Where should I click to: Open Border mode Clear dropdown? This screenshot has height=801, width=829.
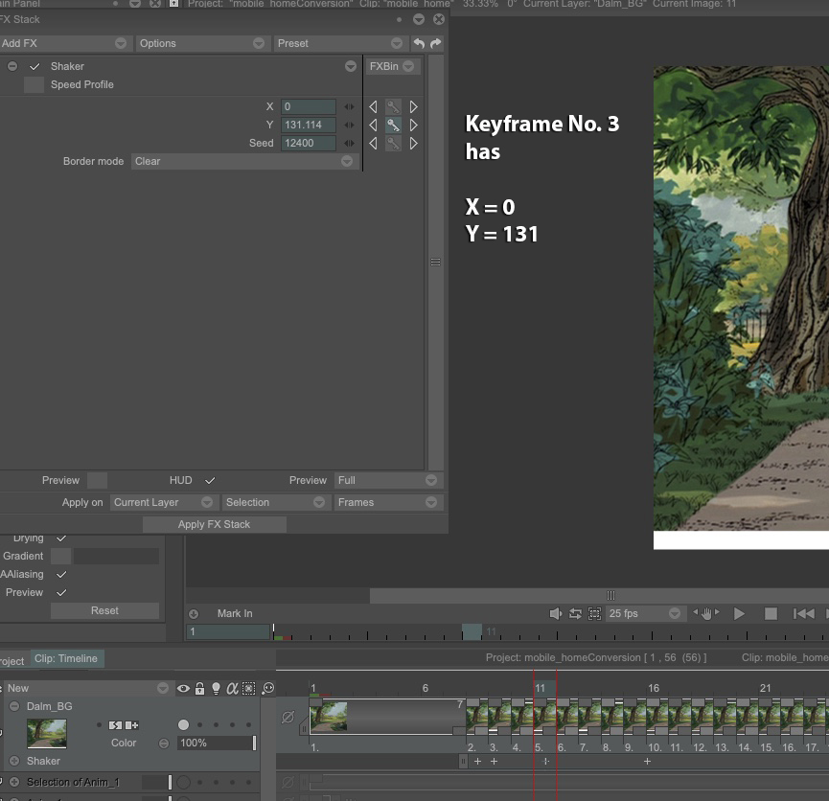click(244, 161)
